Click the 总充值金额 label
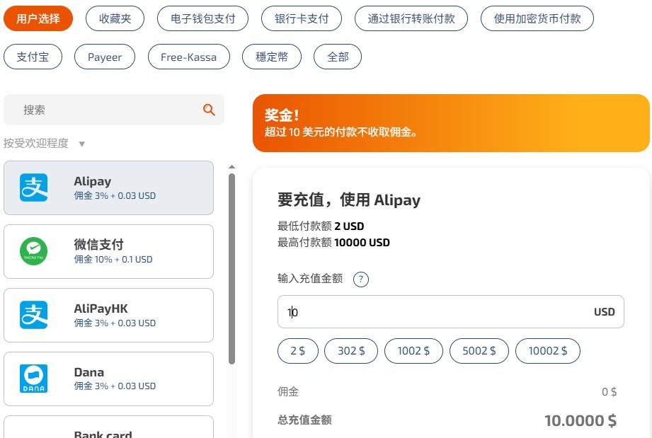Screen dimensions: 652x438 tap(305, 420)
